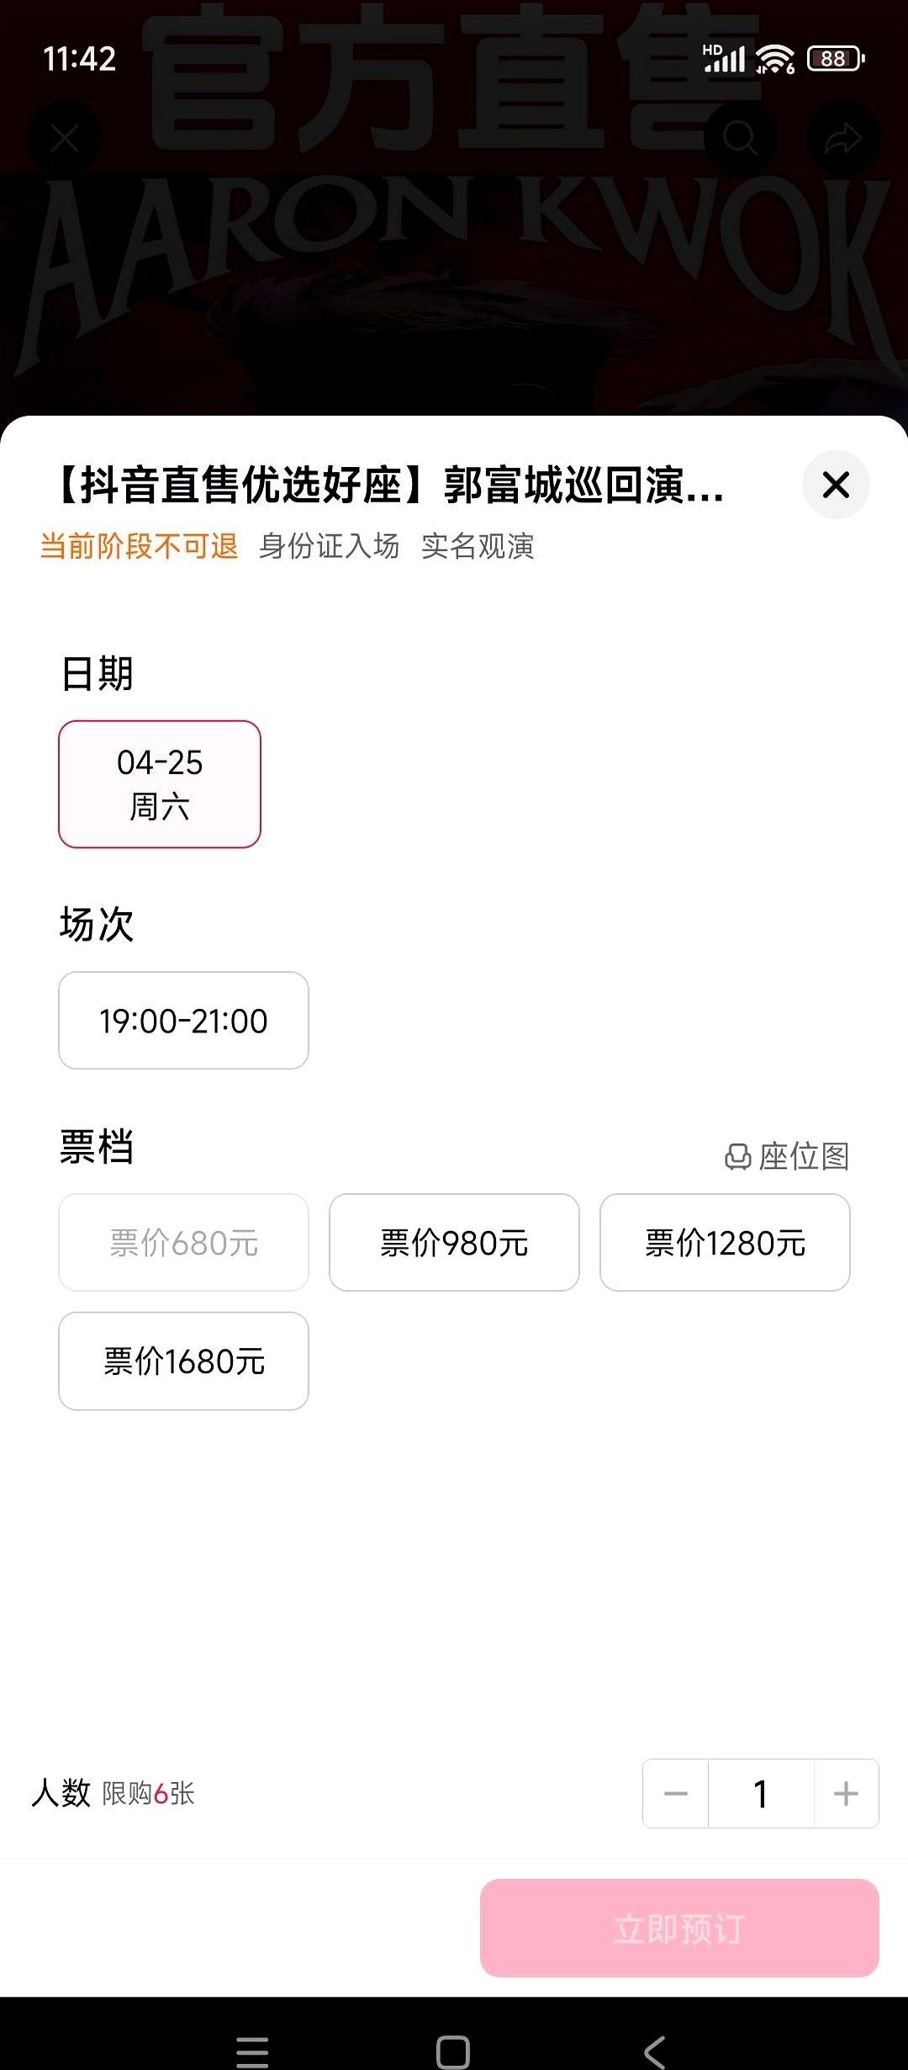Select the 04-25 周六 date

[160, 784]
